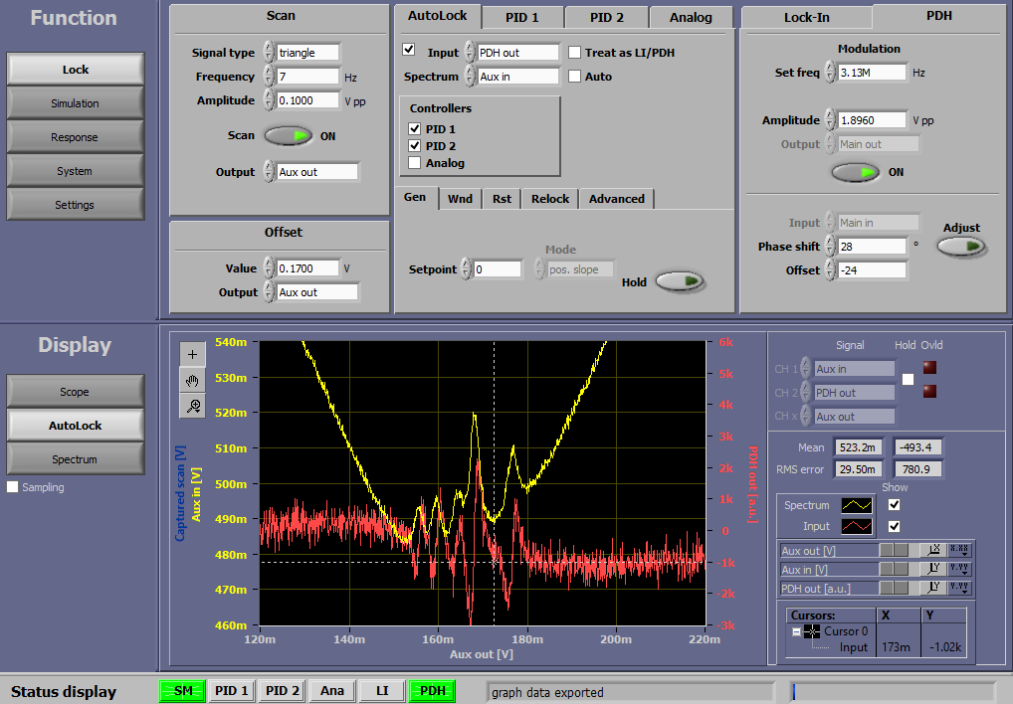Toggle the Hold switch in AutoLock
This screenshot has height=704, width=1013.
point(680,281)
